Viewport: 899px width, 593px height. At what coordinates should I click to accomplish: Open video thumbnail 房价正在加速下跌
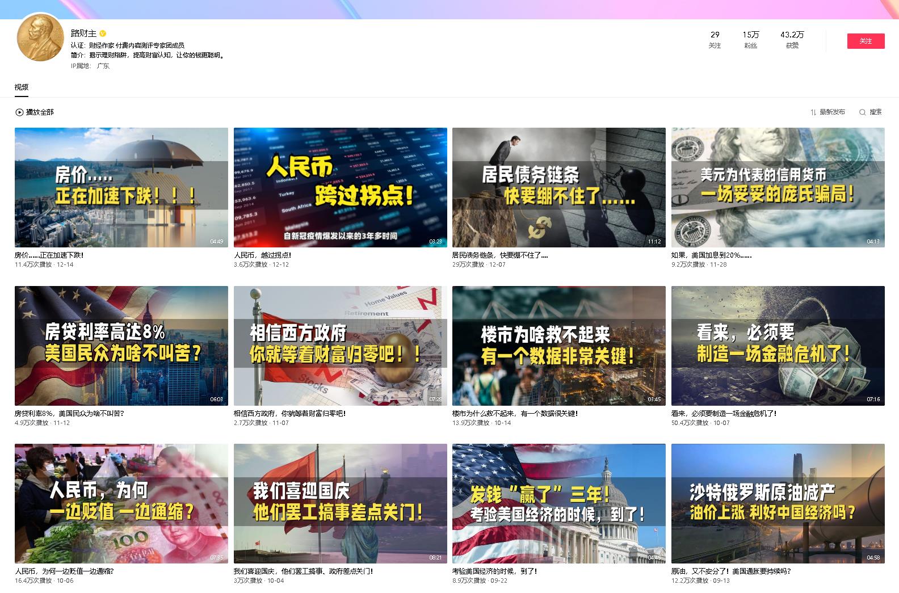pyautogui.click(x=121, y=187)
